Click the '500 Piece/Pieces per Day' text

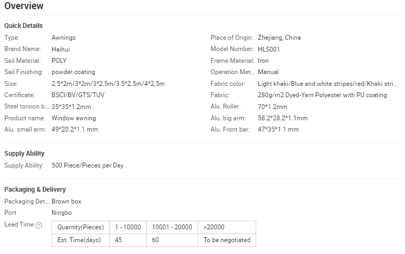click(x=88, y=165)
